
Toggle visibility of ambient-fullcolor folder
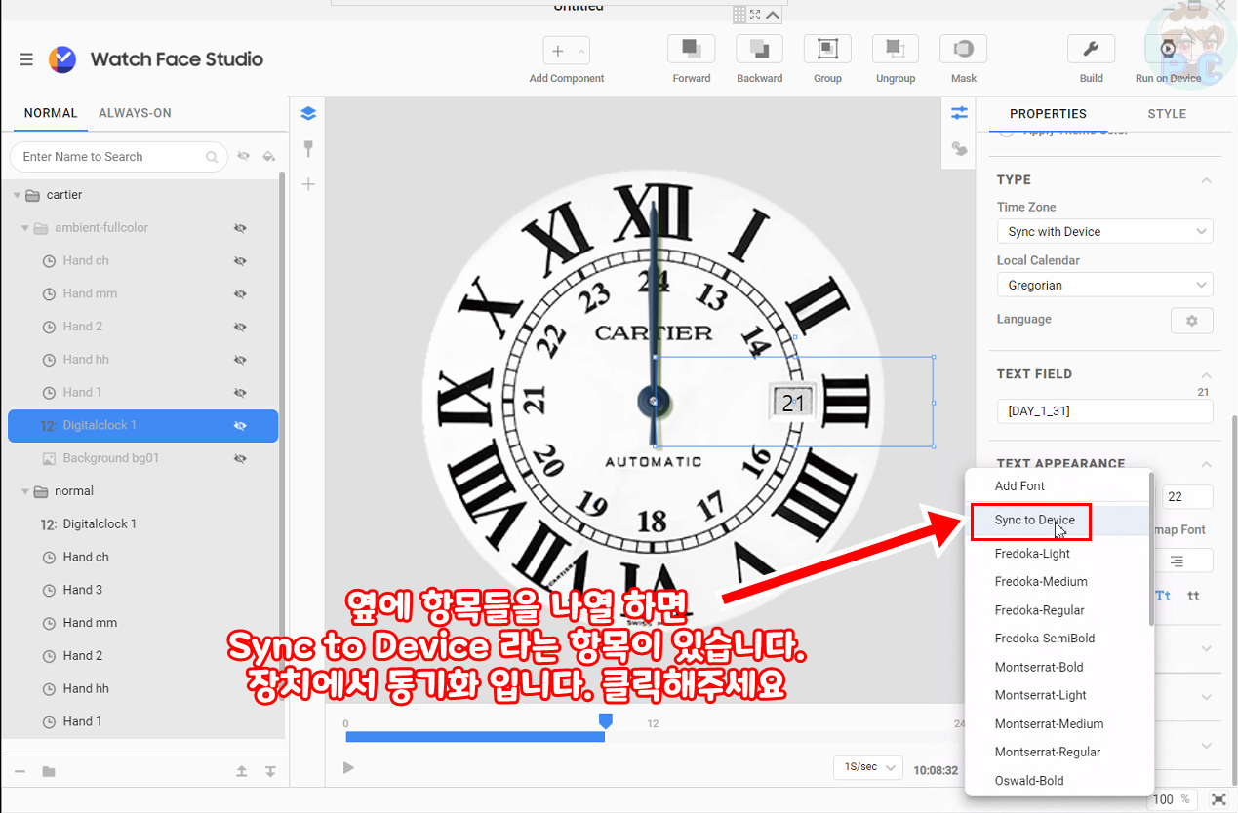pyautogui.click(x=240, y=228)
